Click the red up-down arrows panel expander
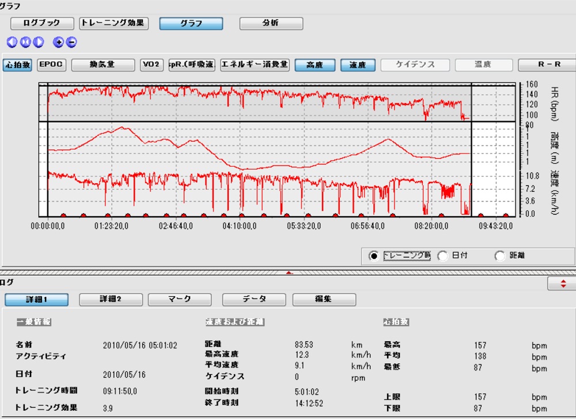Screen dimensions: 576x419 tap(562, 283)
